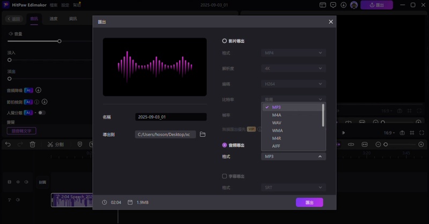Click the account avatar icon in title bar

tap(354, 5)
